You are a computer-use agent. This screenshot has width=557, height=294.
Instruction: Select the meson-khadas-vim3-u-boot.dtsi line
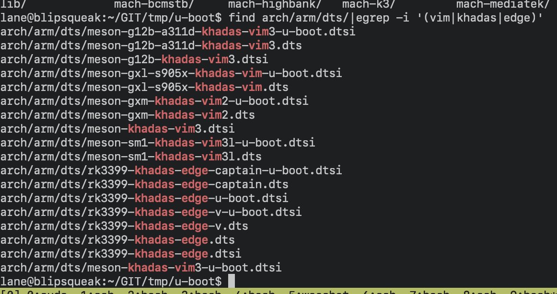(141, 268)
